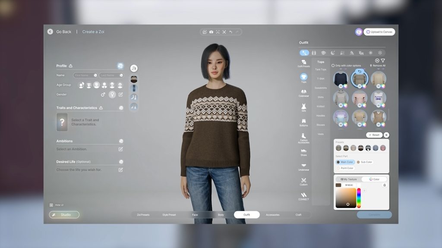Open the Outfit Presets icon
Viewport: 442px width, 248px height.
click(x=303, y=63)
